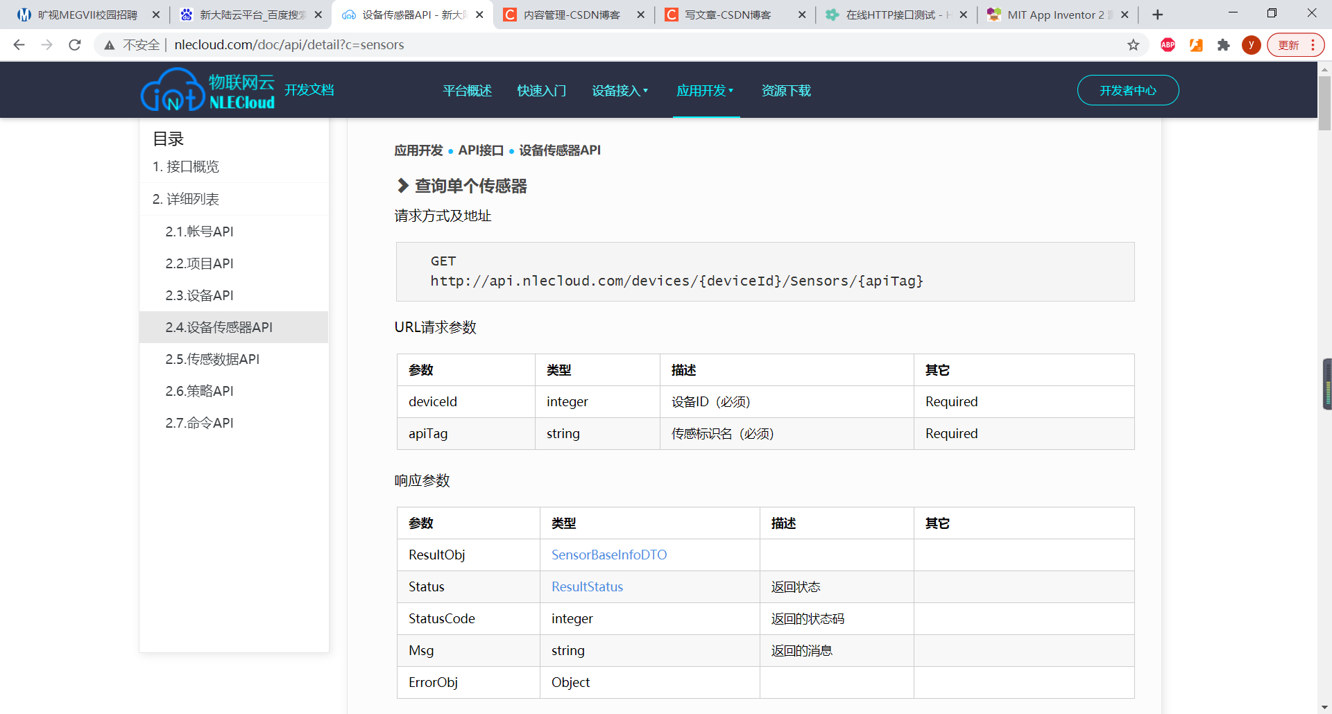Open the extensions puzzle menu
The image size is (1332, 714).
pos(1224,45)
